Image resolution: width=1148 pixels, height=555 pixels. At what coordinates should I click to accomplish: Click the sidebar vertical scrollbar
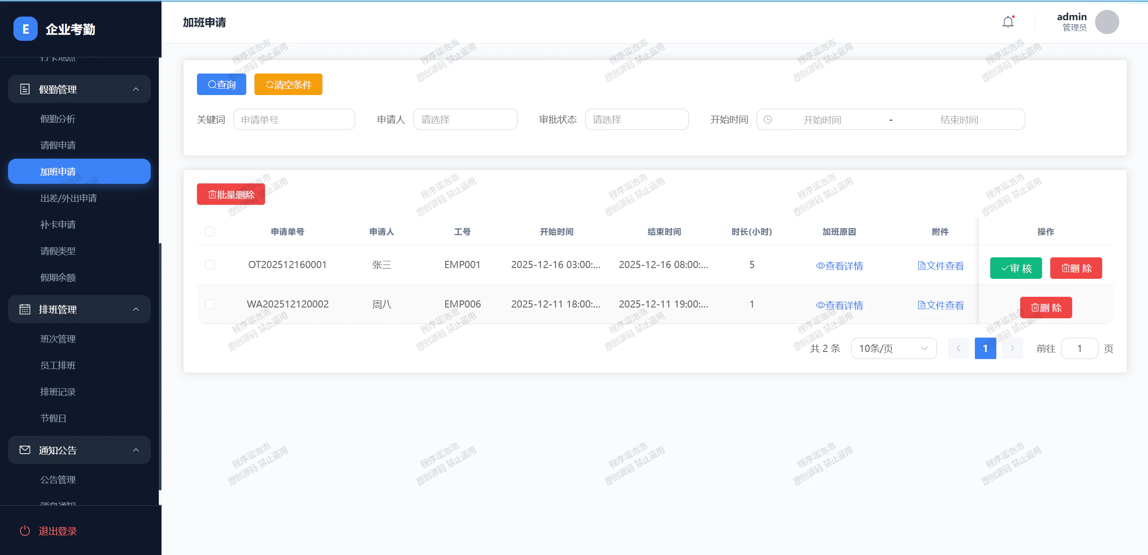(160, 367)
